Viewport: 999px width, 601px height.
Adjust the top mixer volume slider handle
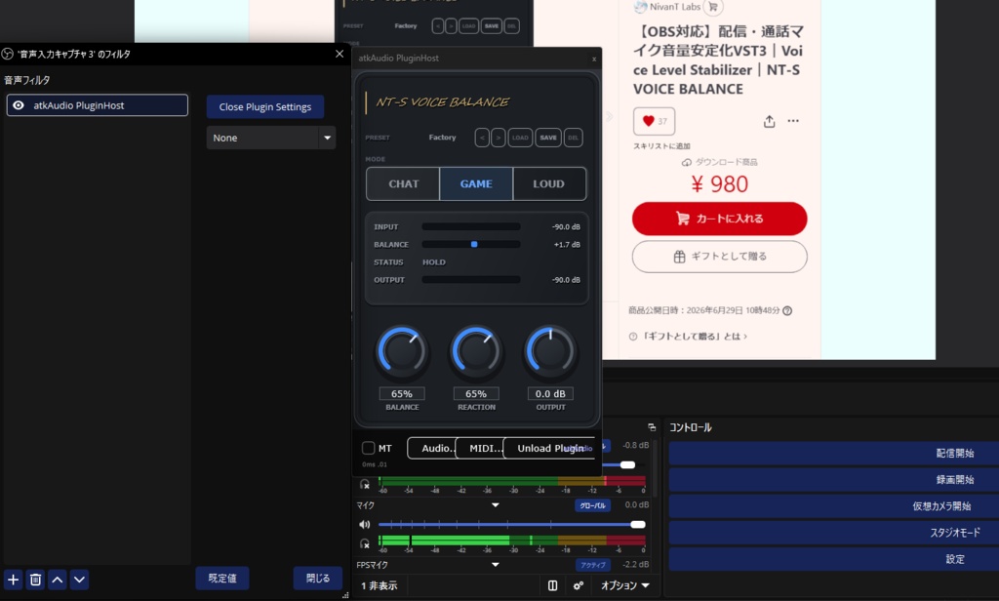(x=627, y=464)
